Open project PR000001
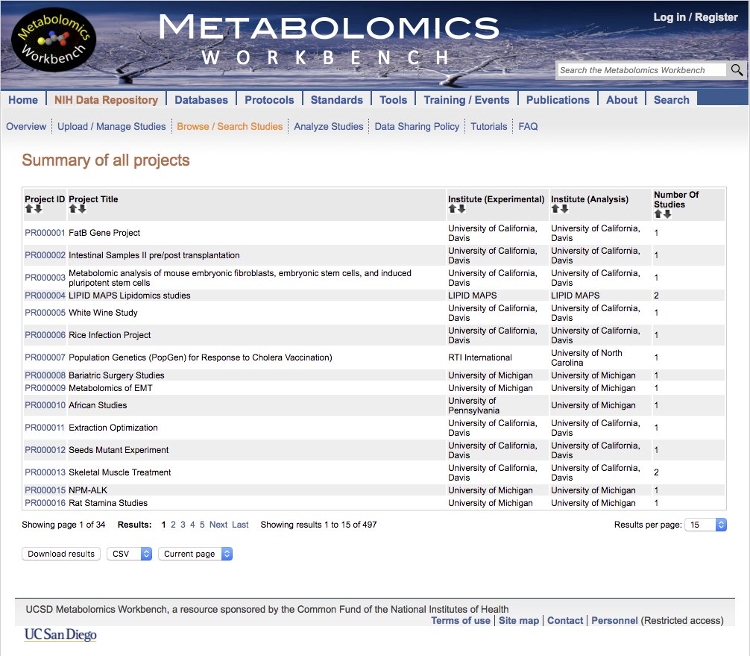Image resolution: width=750 pixels, height=656 pixels. (x=45, y=233)
